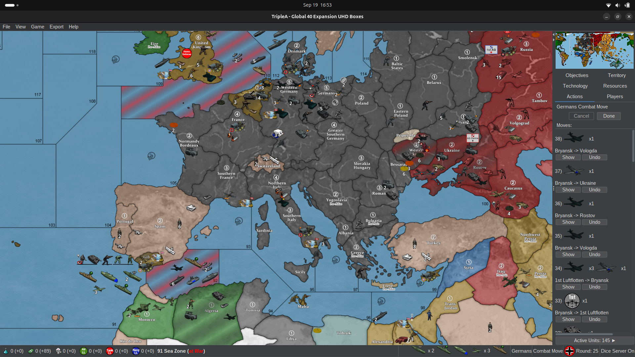Switch to the Players tab

pos(615,97)
